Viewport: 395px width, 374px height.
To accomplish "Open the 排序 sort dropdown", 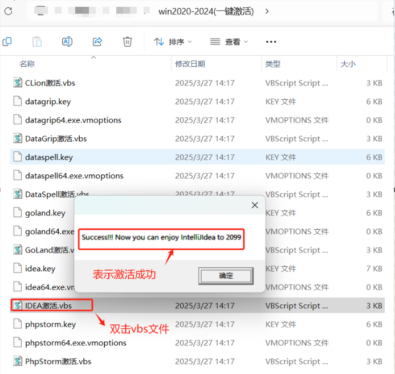I will (x=173, y=42).
